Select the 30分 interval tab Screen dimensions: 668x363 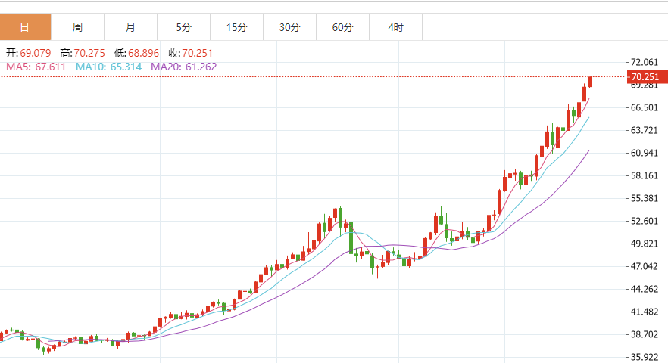coord(289,27)
